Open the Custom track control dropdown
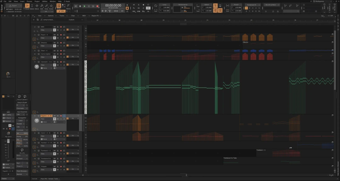 tap(76, 20)
